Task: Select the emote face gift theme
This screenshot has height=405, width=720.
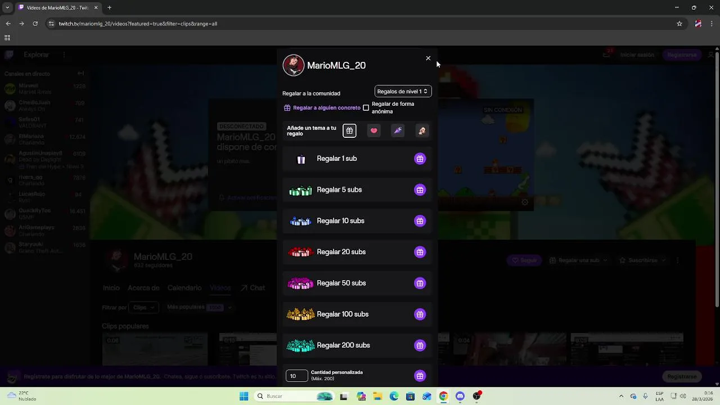Action: [x=422, y=131]
